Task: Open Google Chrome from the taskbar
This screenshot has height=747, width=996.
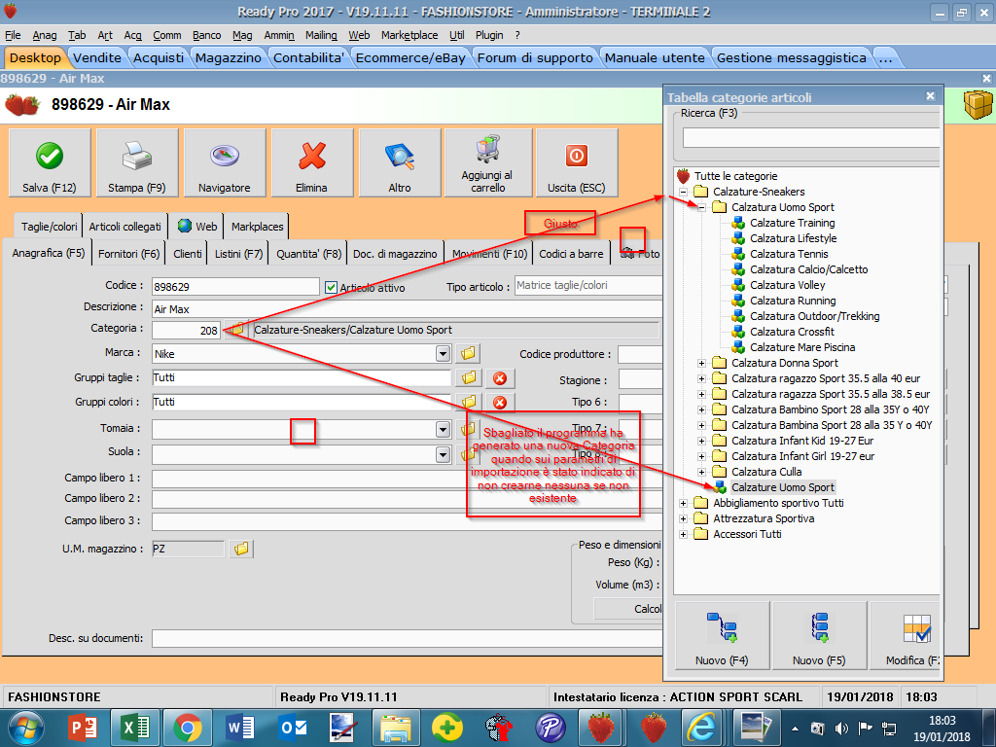Action: pyautogui.click(x=187, y=728)
